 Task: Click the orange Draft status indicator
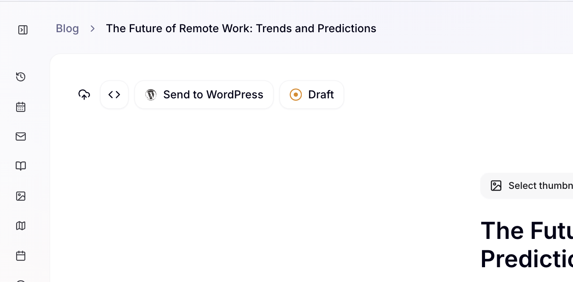(x=296, y=94)
